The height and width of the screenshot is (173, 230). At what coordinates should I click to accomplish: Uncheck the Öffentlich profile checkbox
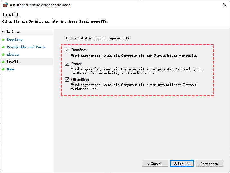pos(67,79)
